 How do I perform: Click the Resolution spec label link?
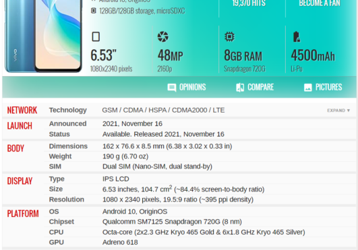click(67, 199)
